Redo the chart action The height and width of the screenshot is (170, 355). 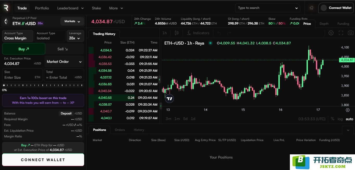tap(229, 33)
